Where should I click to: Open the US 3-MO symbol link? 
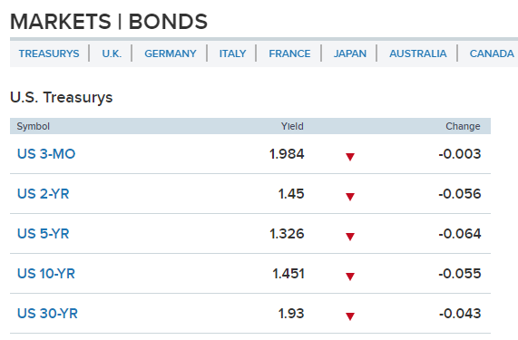point(46,154)
